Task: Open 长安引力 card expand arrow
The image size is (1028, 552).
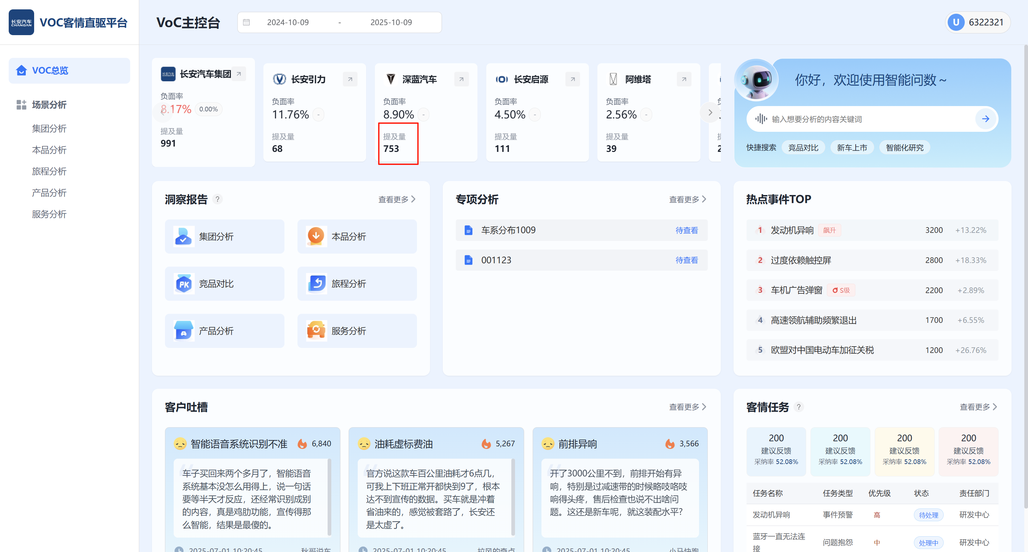Action: [x=350, y=79]
